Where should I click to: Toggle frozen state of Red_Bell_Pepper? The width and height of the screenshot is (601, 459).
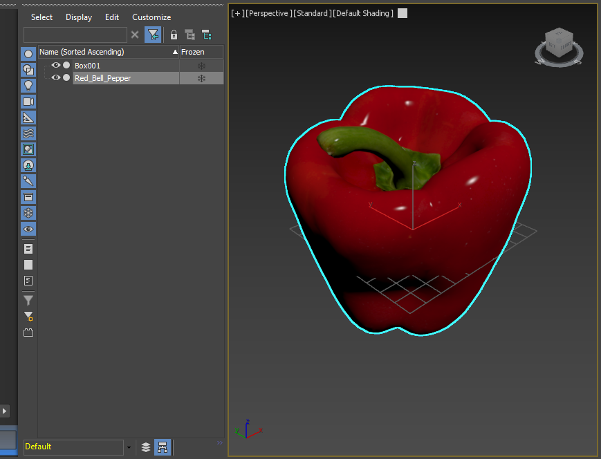tap(201, 79)
